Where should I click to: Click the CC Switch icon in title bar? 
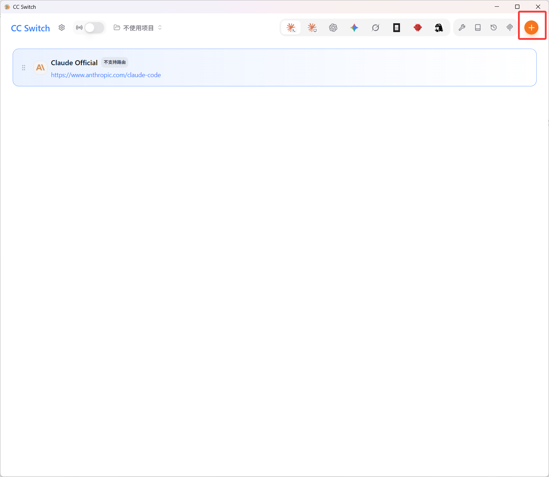[7, 7]
